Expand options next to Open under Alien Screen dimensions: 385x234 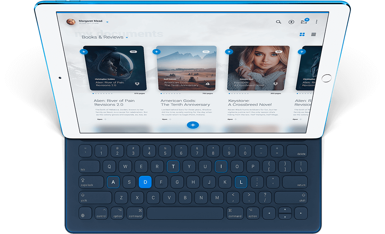click(x=105, y=119)
